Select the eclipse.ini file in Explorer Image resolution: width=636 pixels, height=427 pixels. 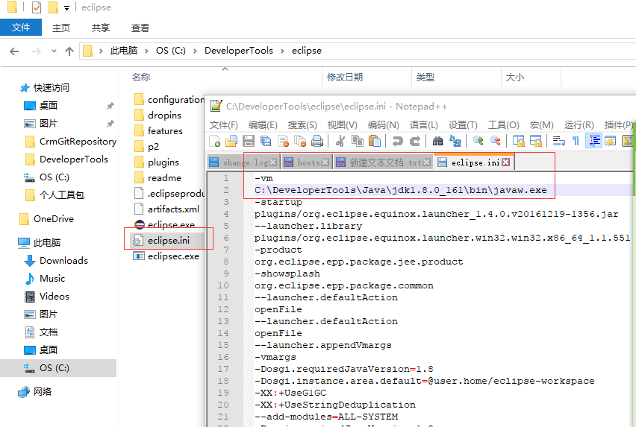[x=168, y=241]
